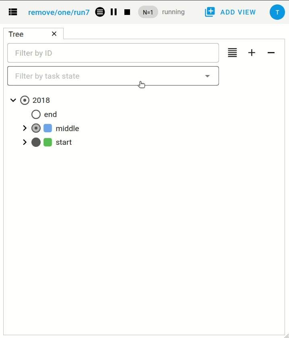Expand all tree nodes with plus icon
Viewport: 289px width, 338px height.
[x=252, y=52]
